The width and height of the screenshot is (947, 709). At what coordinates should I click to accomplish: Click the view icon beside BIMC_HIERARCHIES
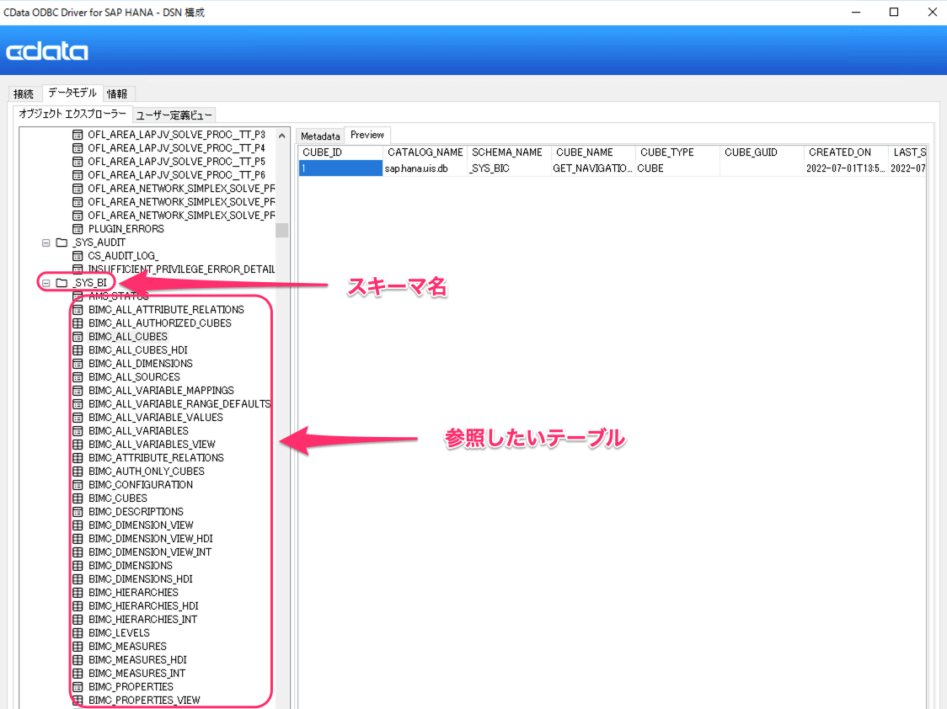click(x=78, y=593)
